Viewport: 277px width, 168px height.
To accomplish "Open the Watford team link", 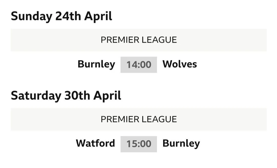I will tap(95, 143).
